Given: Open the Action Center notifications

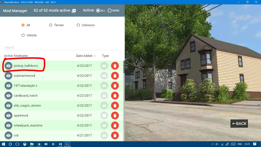Looking at the screenshot, I should (255, 144).
